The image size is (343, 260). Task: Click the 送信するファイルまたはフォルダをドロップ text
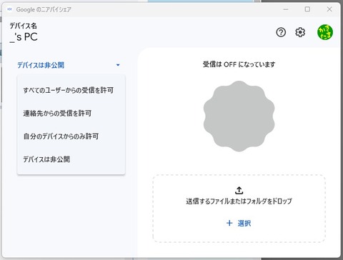tap(239, 201)
